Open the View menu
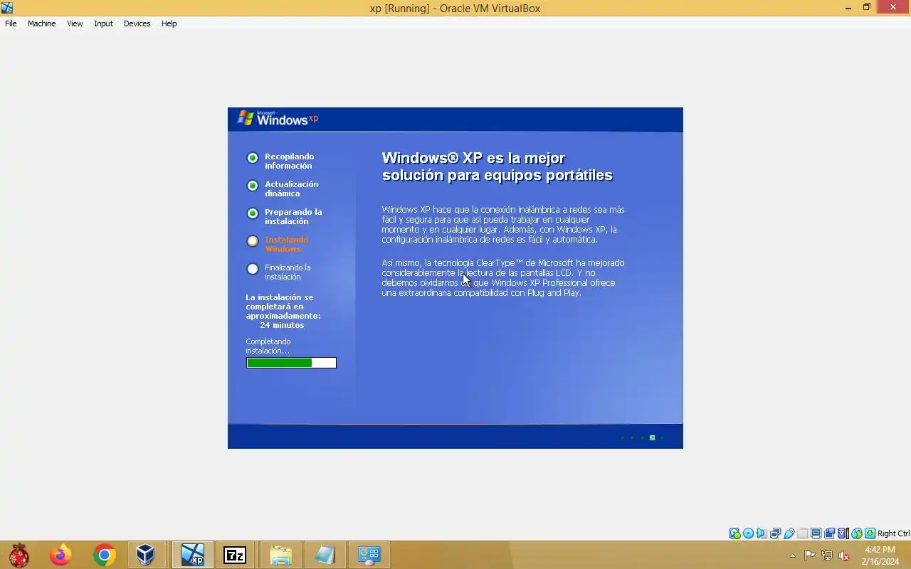 pos(75,23)
